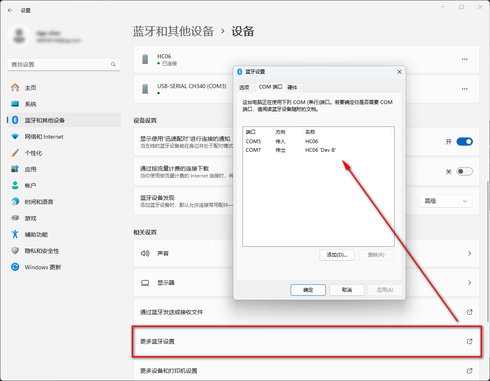Open Network and Internet settings
The height and width of the screenshot is (381, 490).
tap(44, 137)
